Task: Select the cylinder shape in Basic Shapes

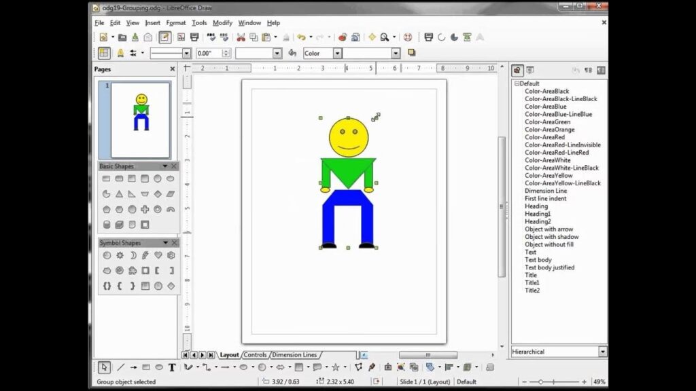Action: pyautogui.click(x=107, y=225)
